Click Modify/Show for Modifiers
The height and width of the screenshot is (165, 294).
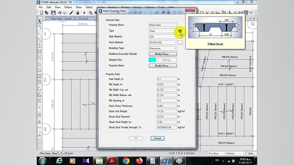(x=163, y=54)
